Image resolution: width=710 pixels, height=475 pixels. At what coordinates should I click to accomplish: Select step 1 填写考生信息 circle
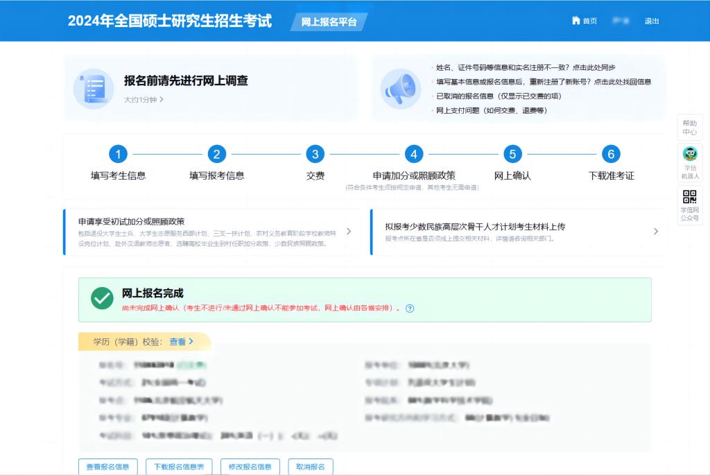coord(119,154)
